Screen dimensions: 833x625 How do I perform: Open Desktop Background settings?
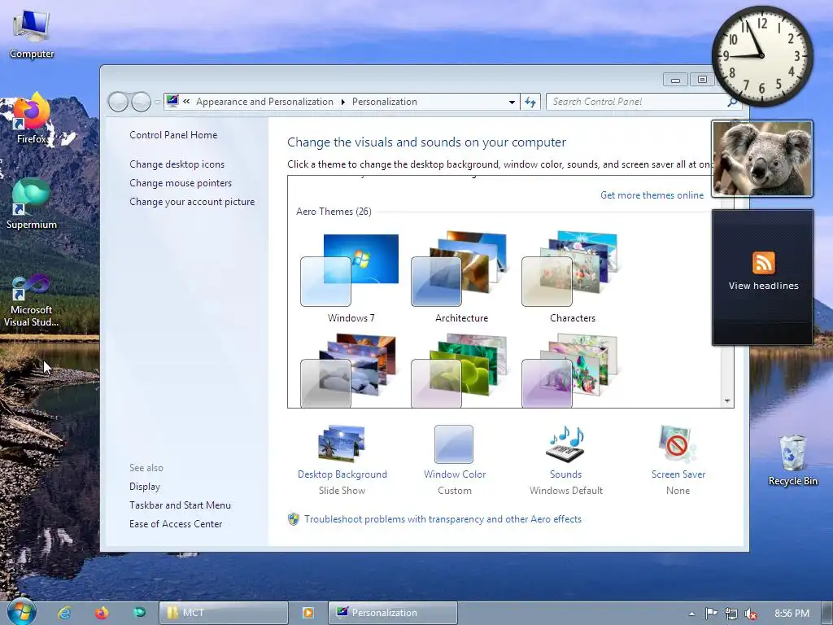(x=342, y=459)
